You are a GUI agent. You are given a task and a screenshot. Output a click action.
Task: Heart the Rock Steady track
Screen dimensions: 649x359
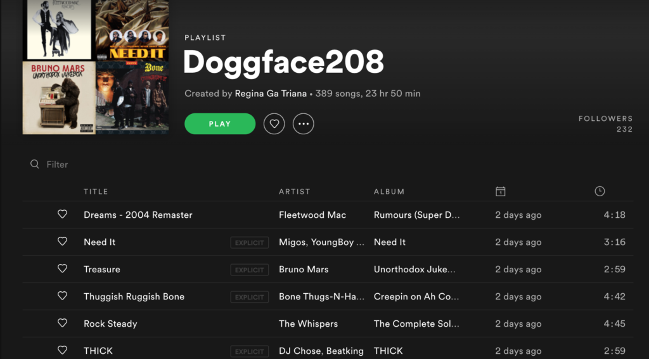tap(62, 324)
